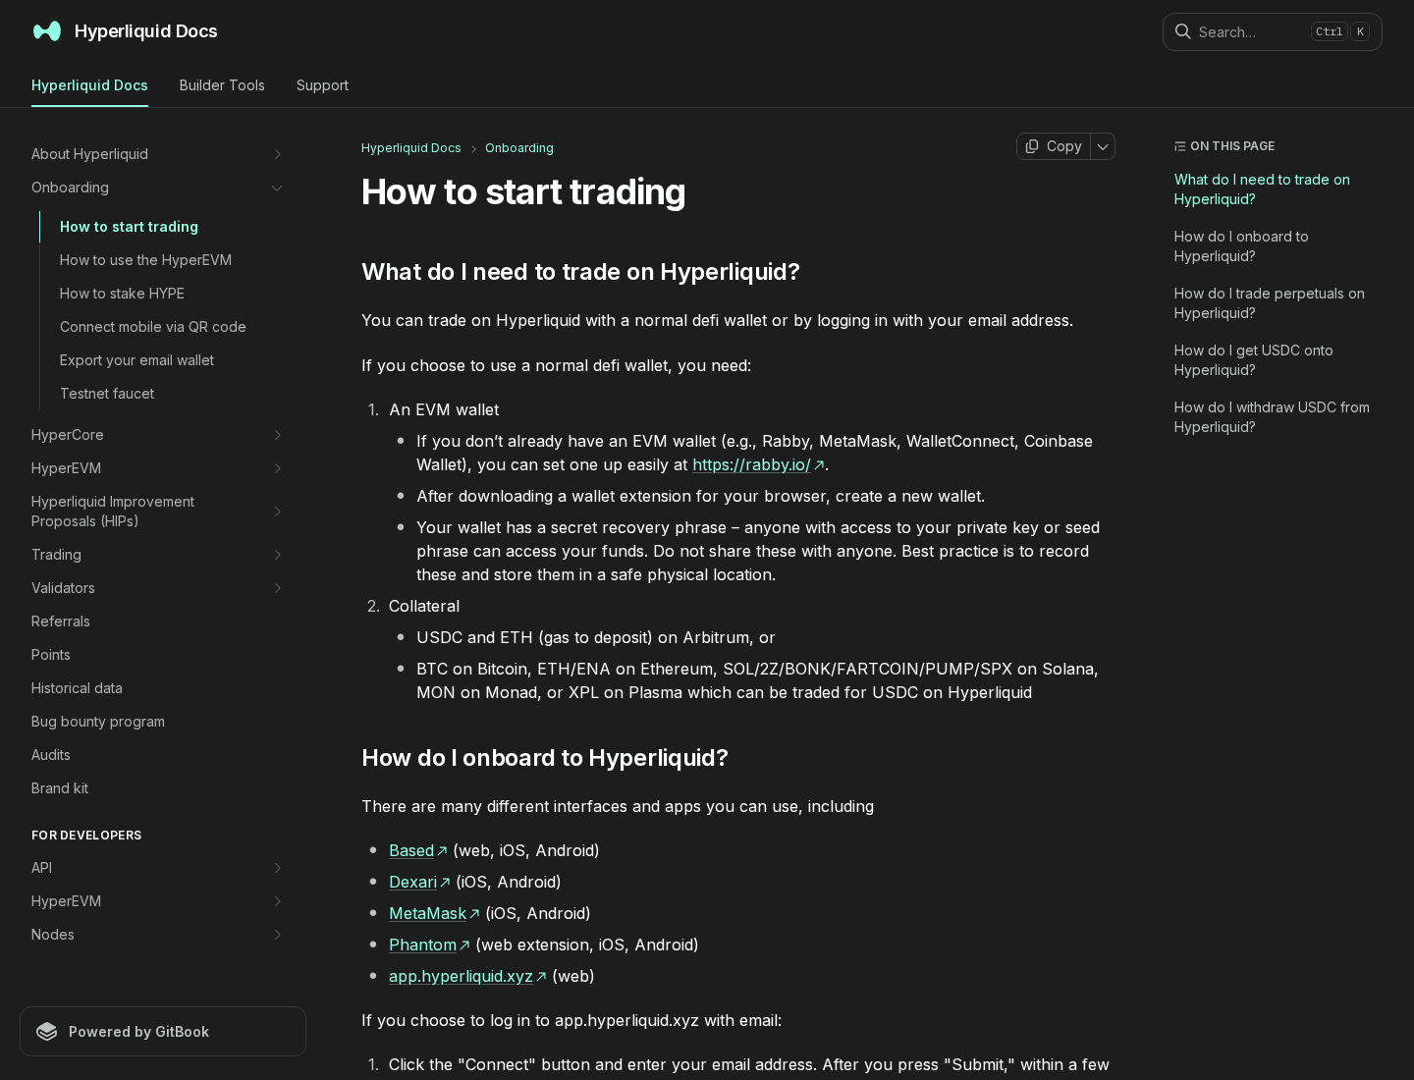
Task: Expand the Validators sidebar section
Action: (x=277, y=588)
